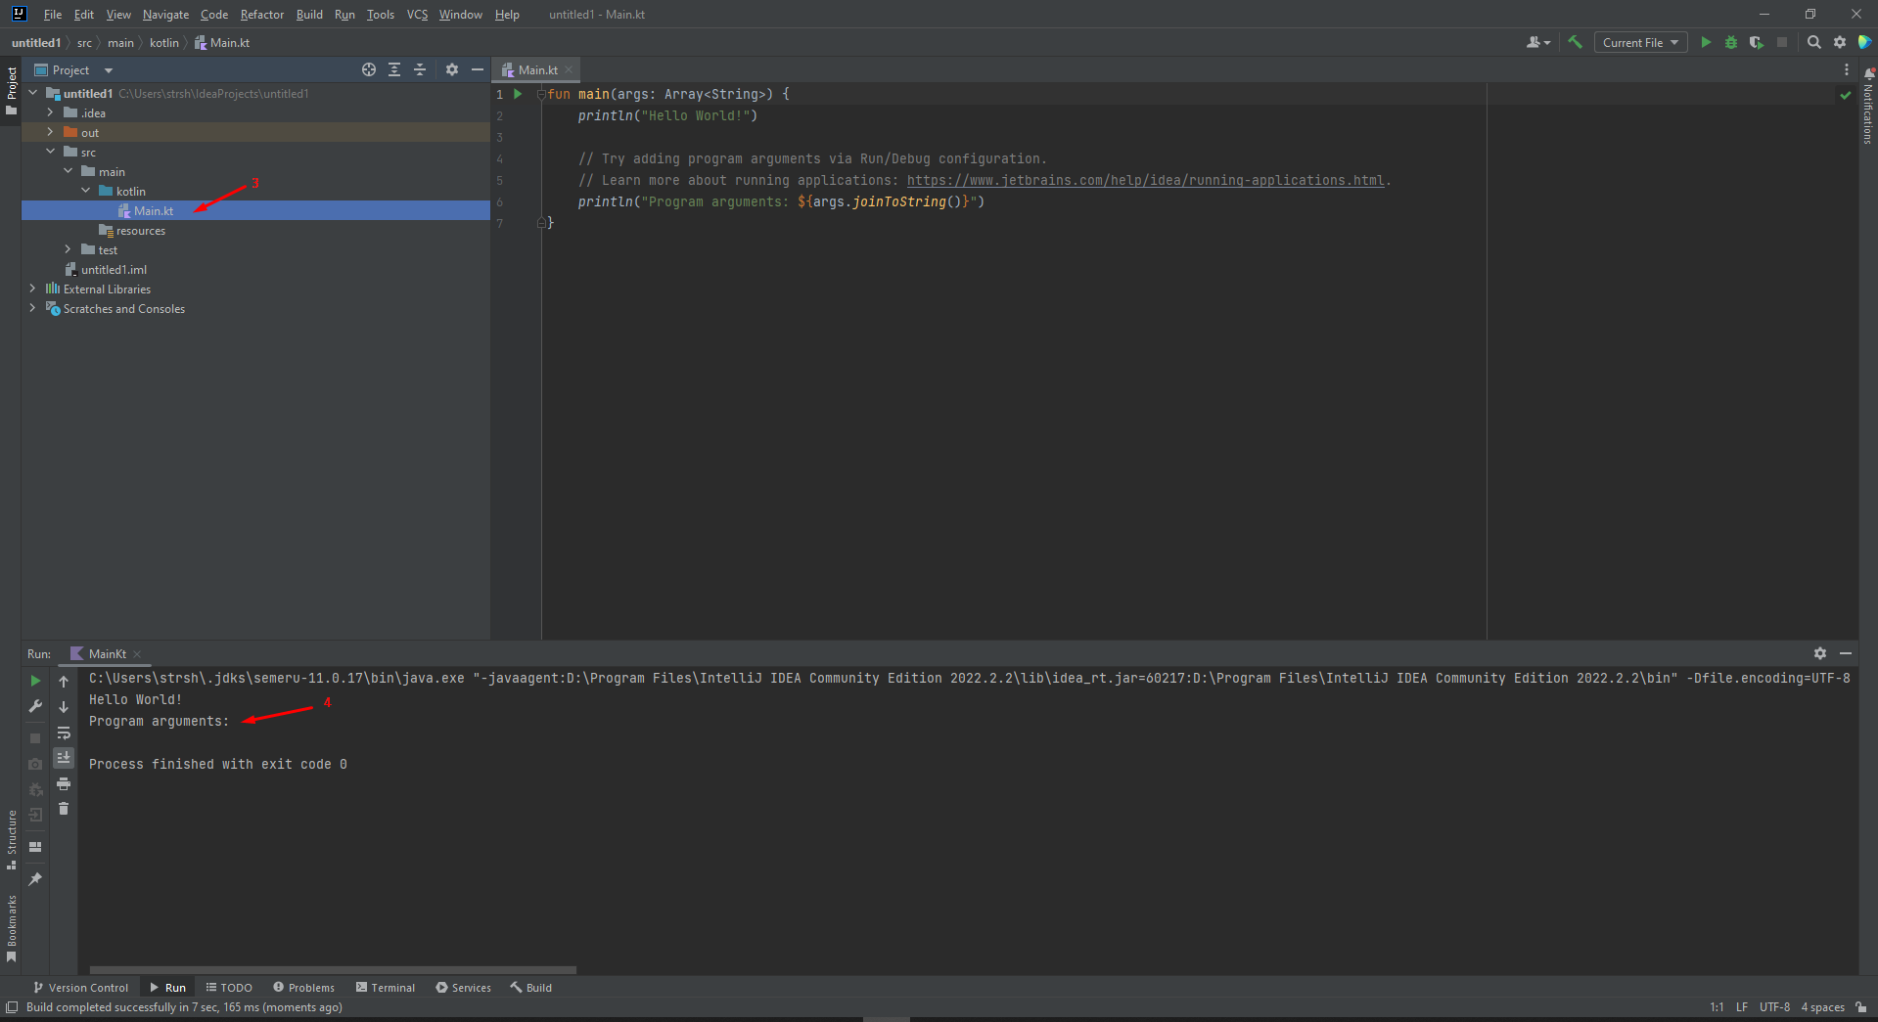Clear Run console with the trash icon
Image resolution: width=1878 pixels, height=1022 pixels.
click(64, 809)
